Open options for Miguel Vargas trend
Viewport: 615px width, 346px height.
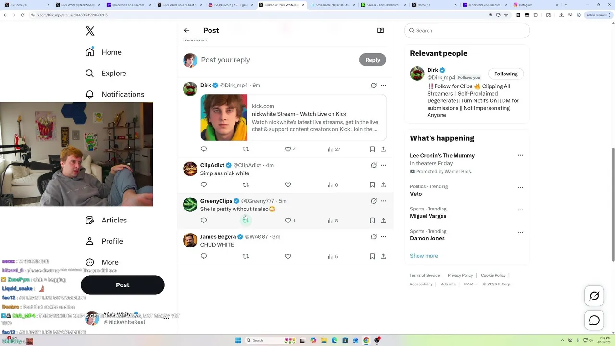520,210
